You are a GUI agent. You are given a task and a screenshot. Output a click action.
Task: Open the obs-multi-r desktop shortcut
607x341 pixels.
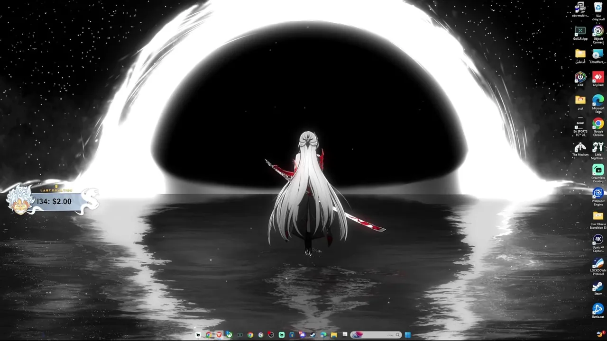(580, 9)
